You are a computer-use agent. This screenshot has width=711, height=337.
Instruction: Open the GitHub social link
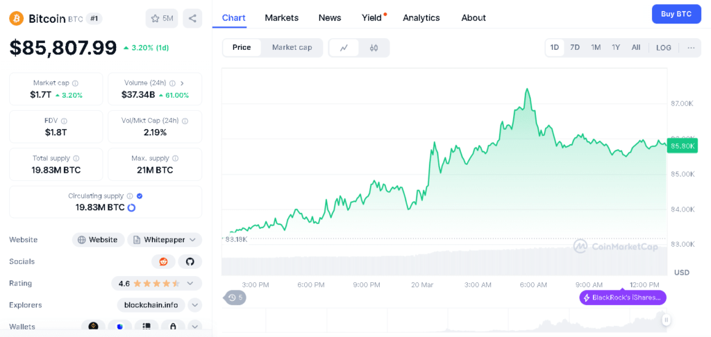(x=190, y=261)
